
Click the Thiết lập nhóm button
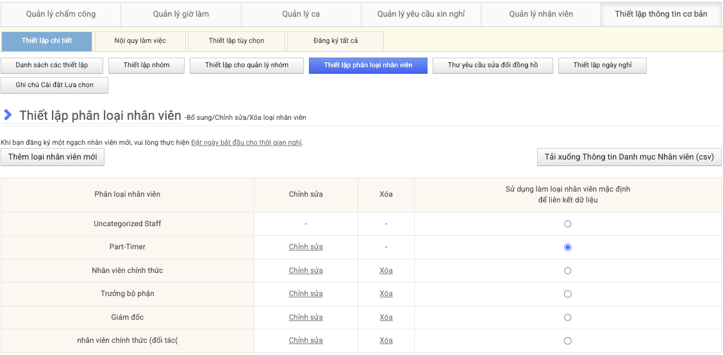coord(146,65)
